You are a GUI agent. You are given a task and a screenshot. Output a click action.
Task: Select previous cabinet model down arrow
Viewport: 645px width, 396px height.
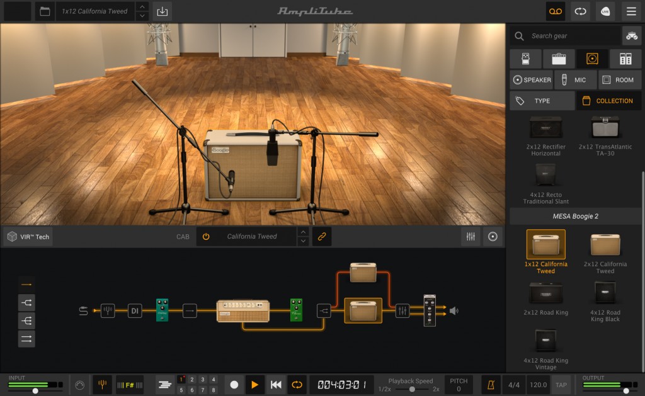[303, 241]
